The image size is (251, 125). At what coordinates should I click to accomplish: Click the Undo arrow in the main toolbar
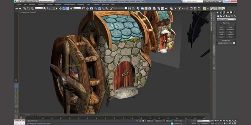pos(17,8)
